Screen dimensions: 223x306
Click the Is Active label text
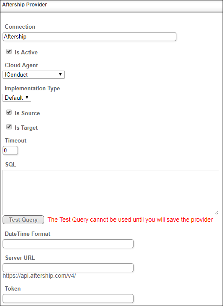pos(26,52)
